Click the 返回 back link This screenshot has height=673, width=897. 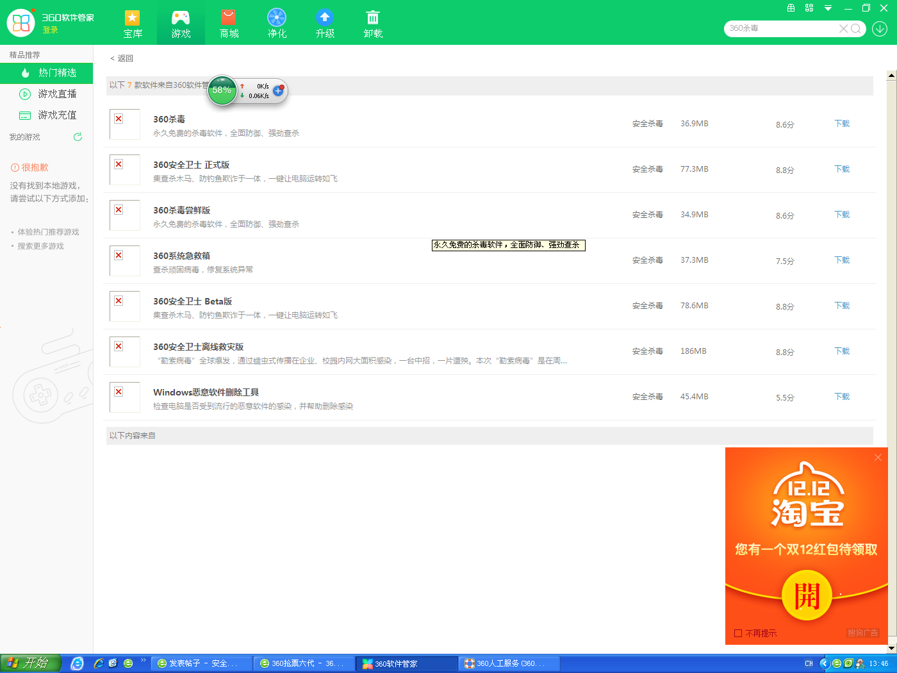coord(122,58)
